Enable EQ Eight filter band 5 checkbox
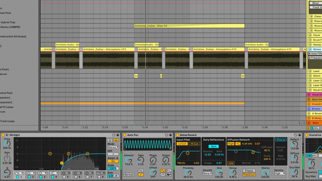This screenshot has height=181, width=322. [x=64, y=177]
